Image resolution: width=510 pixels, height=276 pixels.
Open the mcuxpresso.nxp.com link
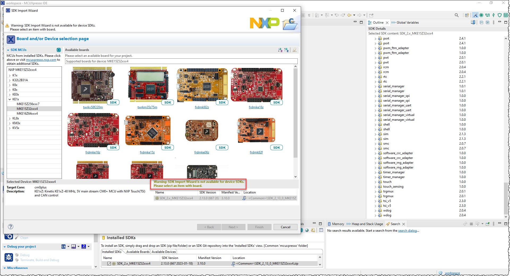(41, 60)
